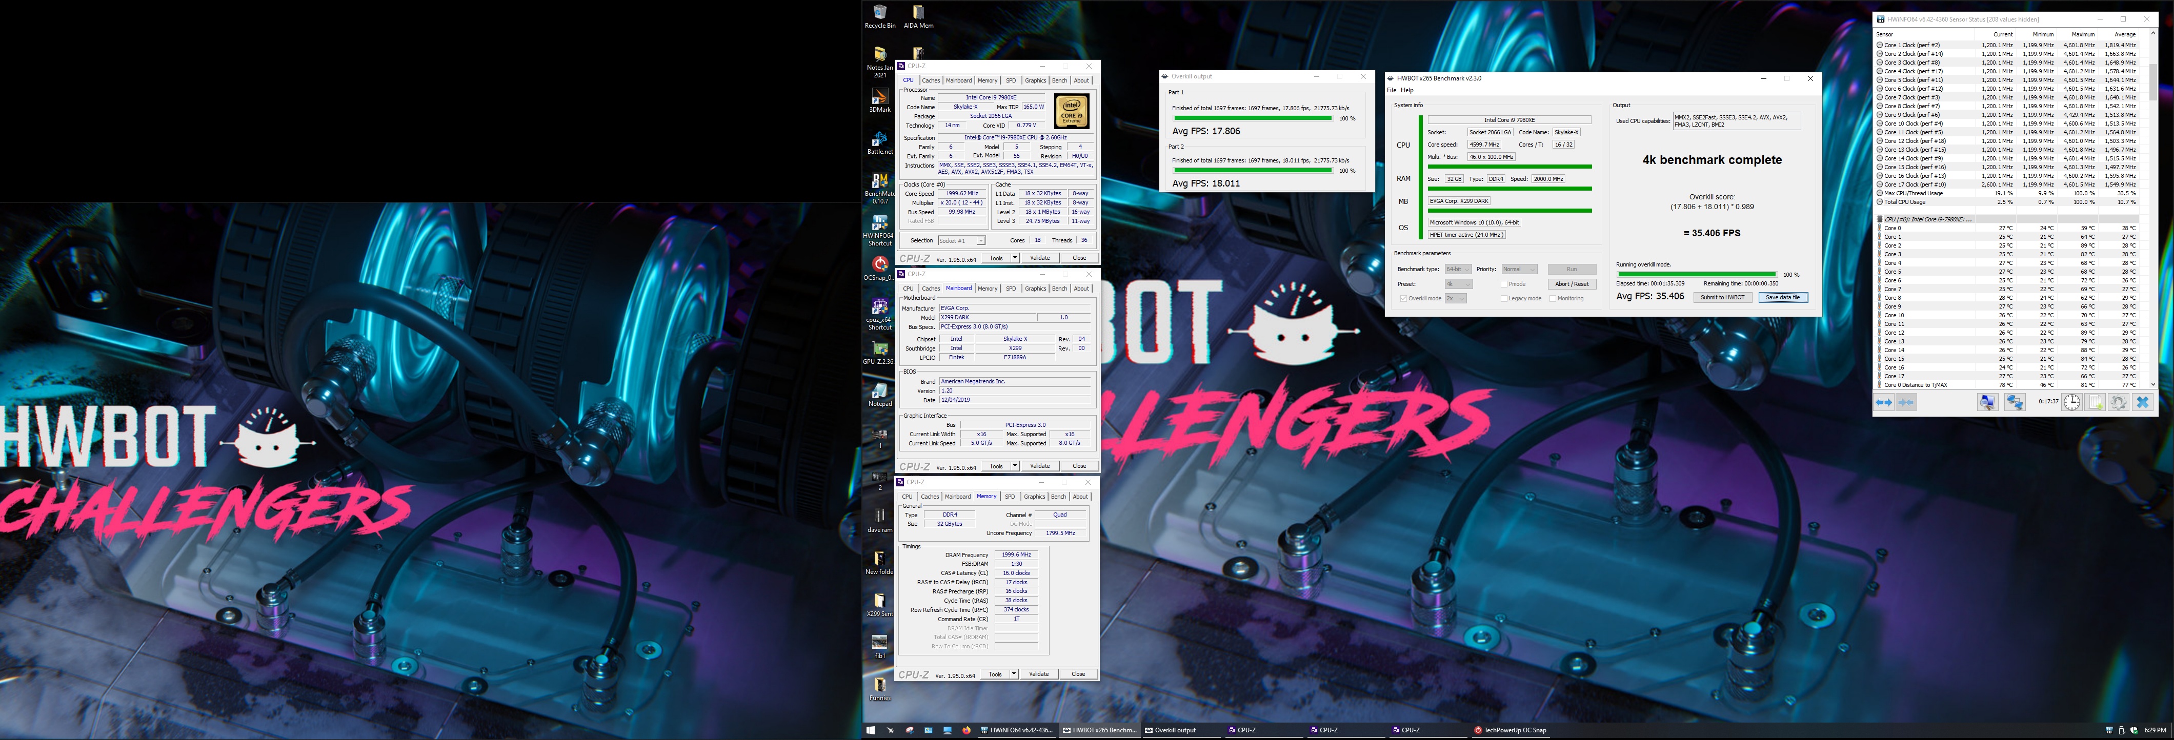Open Overkill mode 2x multiplier dropdown
This screenshot has width=2174, height=740.
1456,298
